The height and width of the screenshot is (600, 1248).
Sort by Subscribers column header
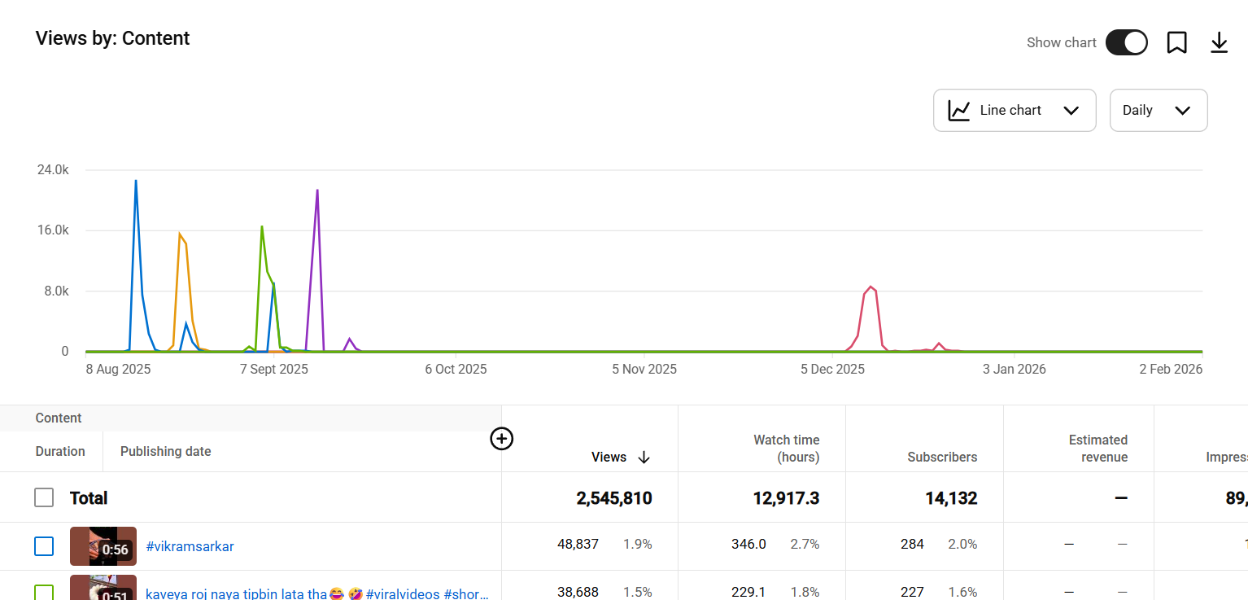pyautogui.click(x=942, y=458)
